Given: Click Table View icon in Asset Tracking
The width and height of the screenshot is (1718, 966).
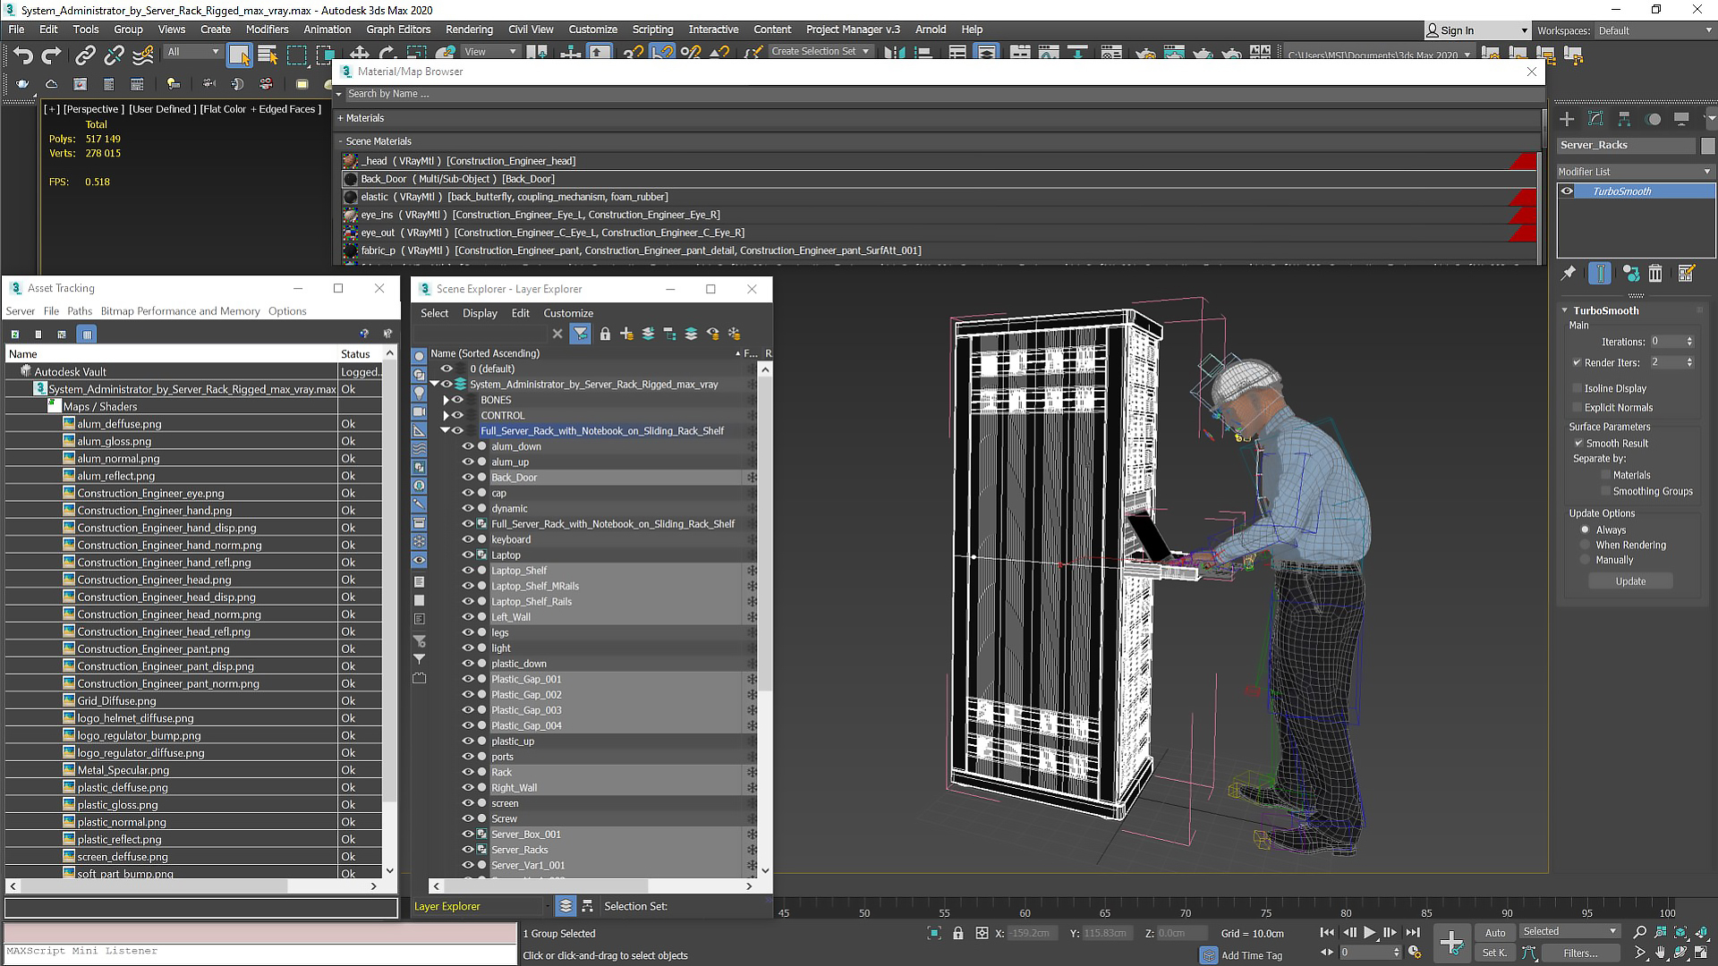Looking at the screenshot, I should (x=87, y=335).
